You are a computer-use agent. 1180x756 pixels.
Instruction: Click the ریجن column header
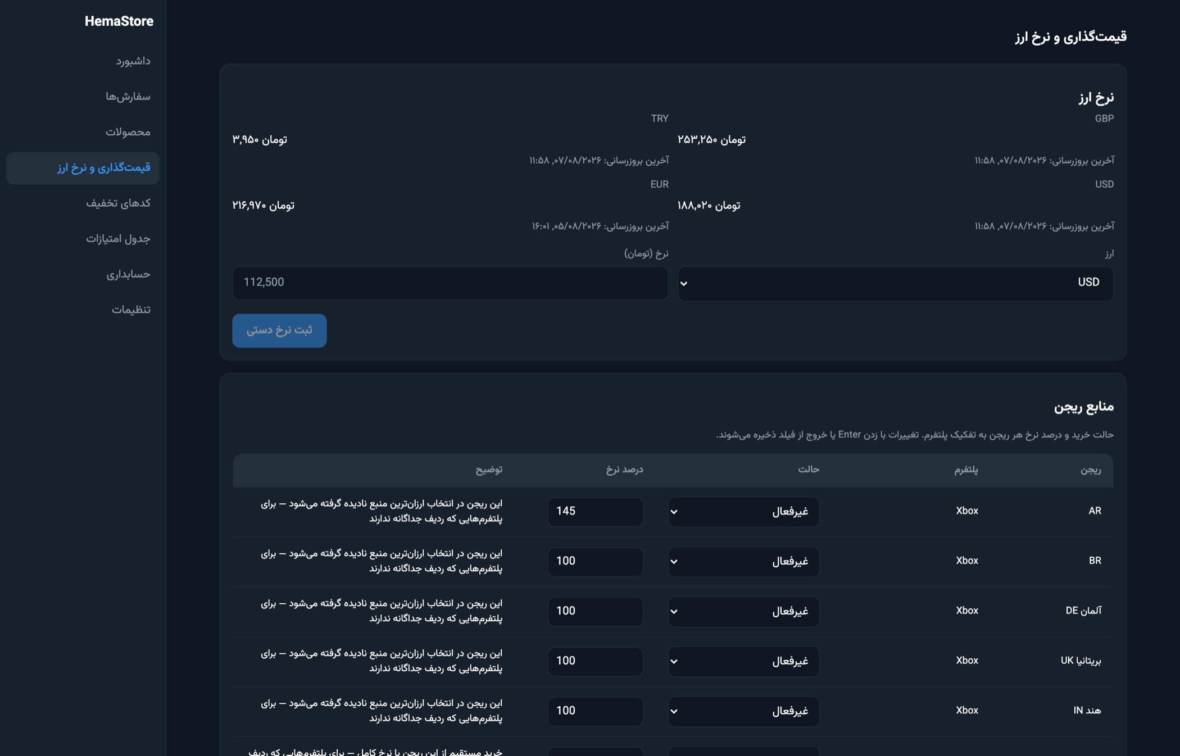point(1090,470)
